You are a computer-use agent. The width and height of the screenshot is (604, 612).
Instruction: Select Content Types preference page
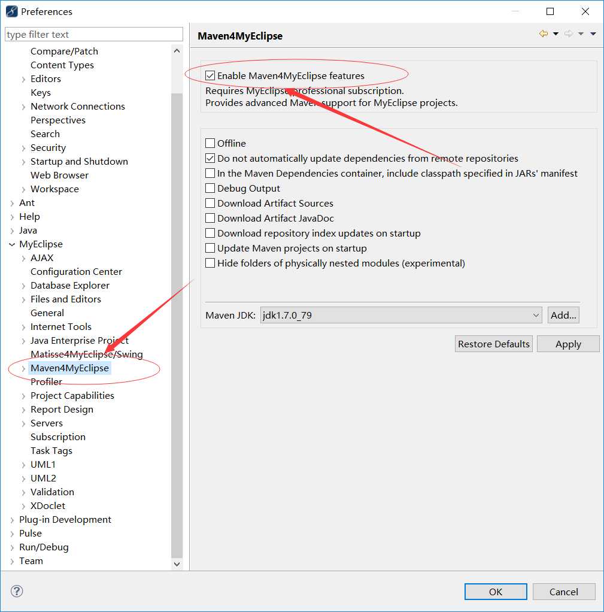click(62, 65)
